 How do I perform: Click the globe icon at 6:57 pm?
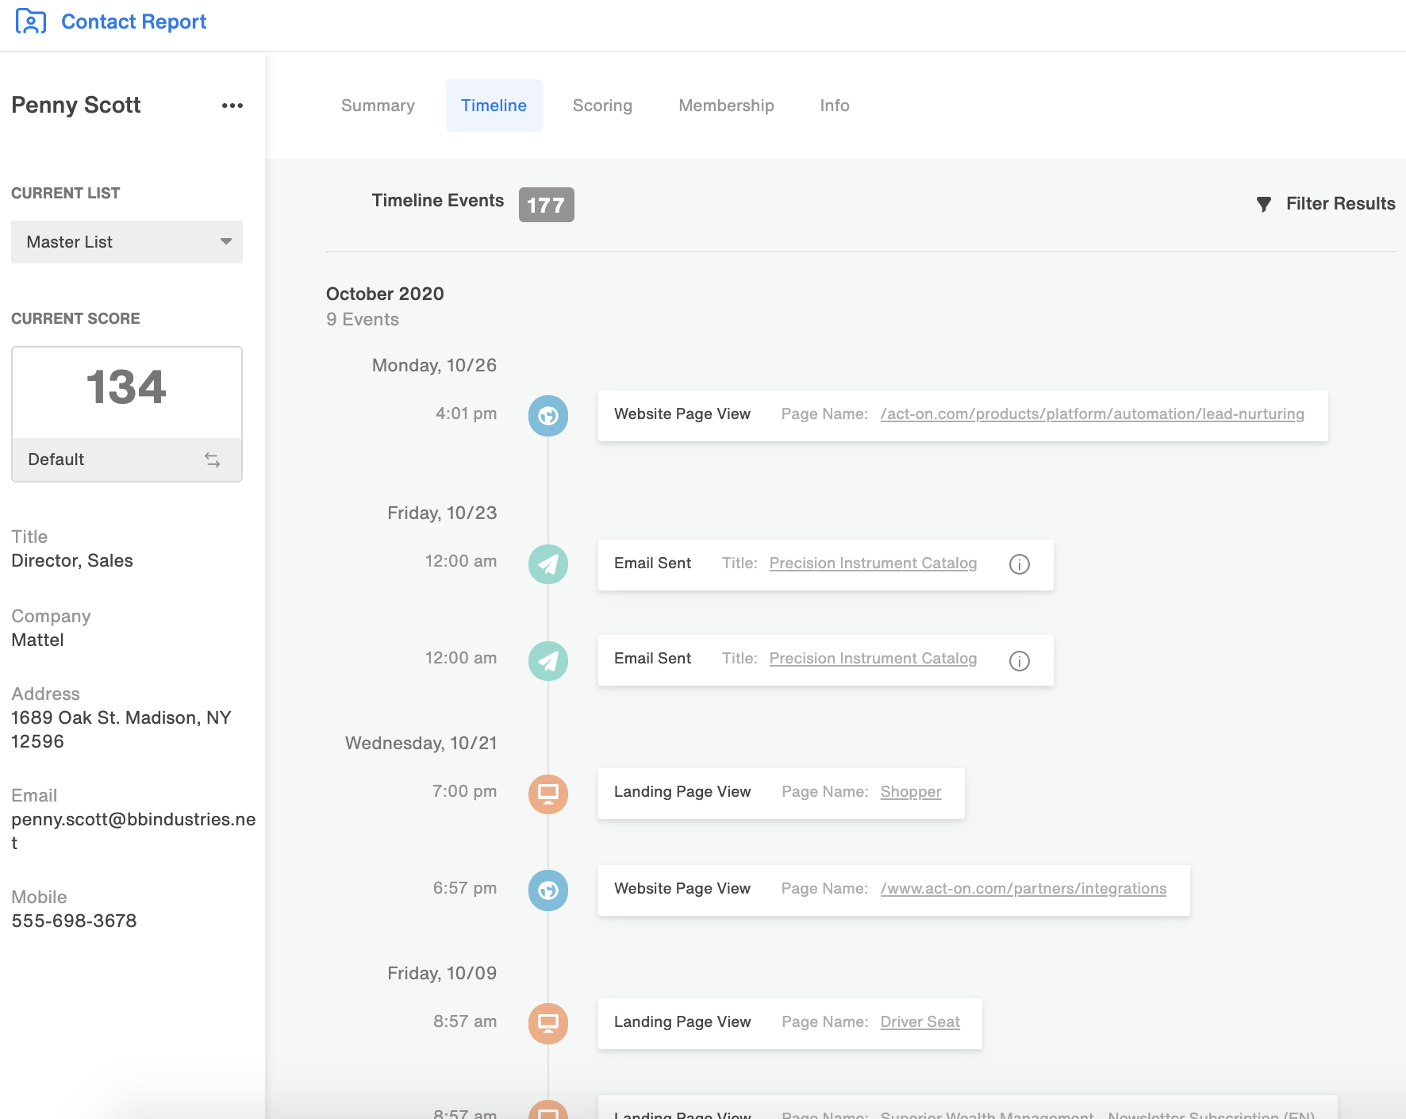[x=548, y=890]
